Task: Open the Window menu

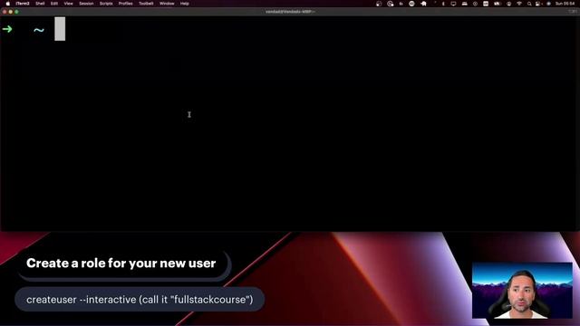Action: (167, 4)
